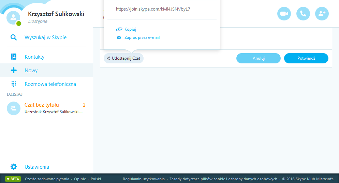This screenshot has height=183, width=339.
Task: Open the cookie and privacy policy link
Action: 223,179
